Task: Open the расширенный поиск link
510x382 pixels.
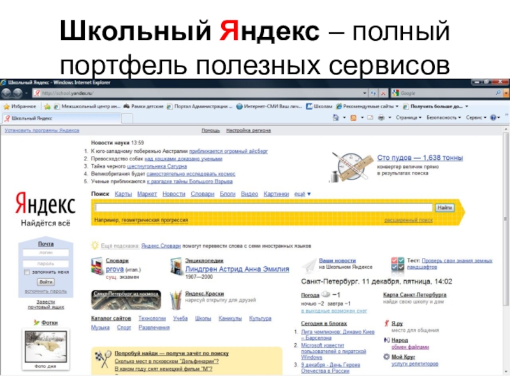Action: (409, 220)
